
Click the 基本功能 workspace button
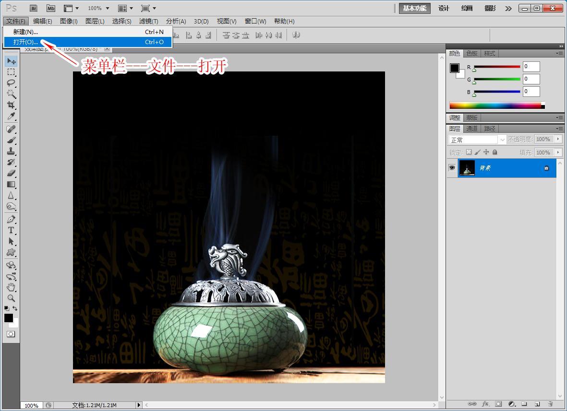[414, 8]
